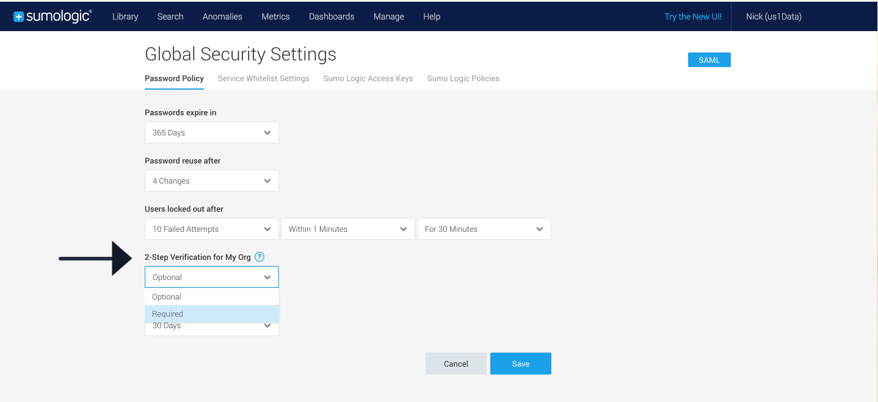878x402 pixels.
Task: Select the Password Policy tab
Action: click(x=174, y=78)
